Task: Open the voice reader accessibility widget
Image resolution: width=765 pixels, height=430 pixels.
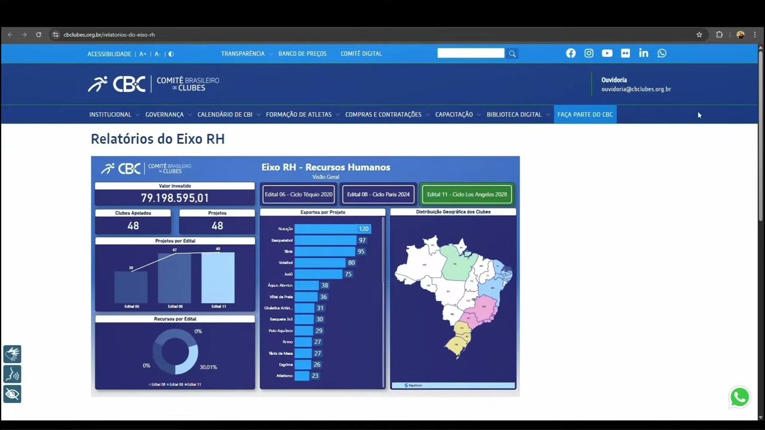Action: [x=12, y=374]
